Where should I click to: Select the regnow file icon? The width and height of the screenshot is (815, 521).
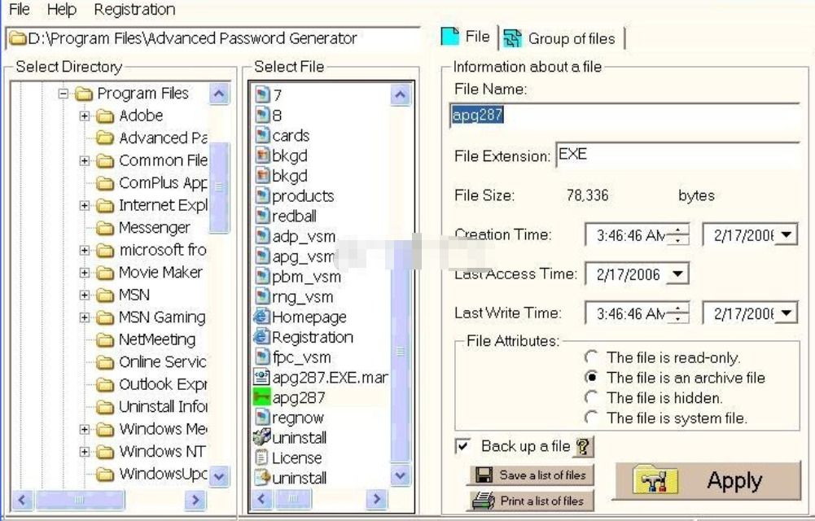pos(262,417)
